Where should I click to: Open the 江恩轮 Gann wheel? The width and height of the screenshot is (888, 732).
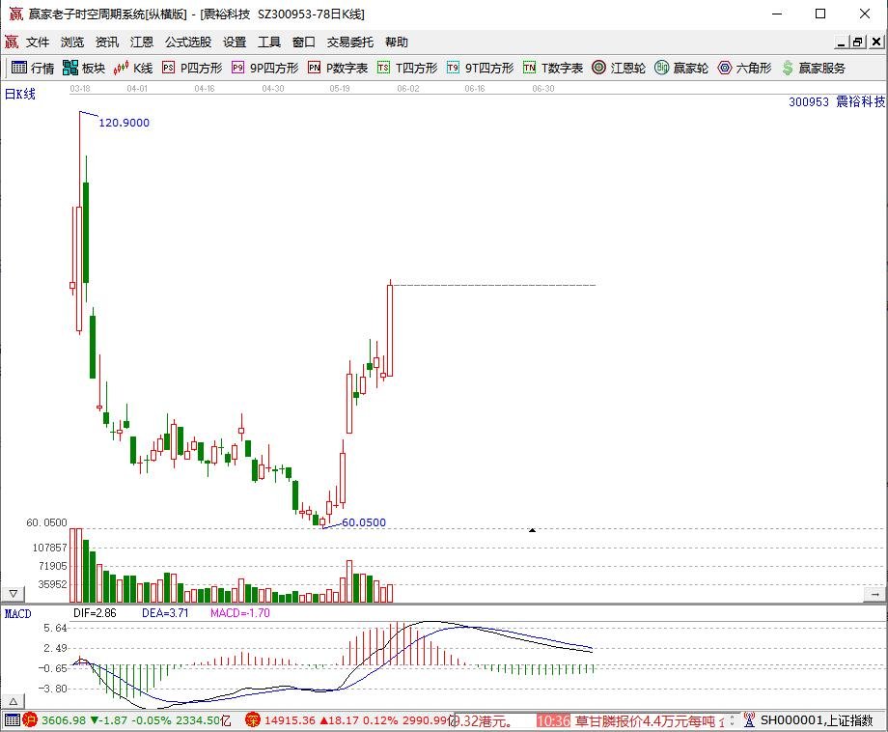tap(619, 68)
